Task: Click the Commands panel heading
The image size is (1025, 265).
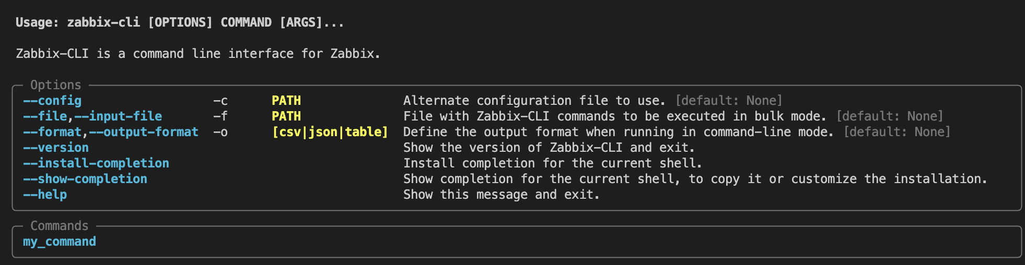Action: pyautogui.click(x=59, y=226)
